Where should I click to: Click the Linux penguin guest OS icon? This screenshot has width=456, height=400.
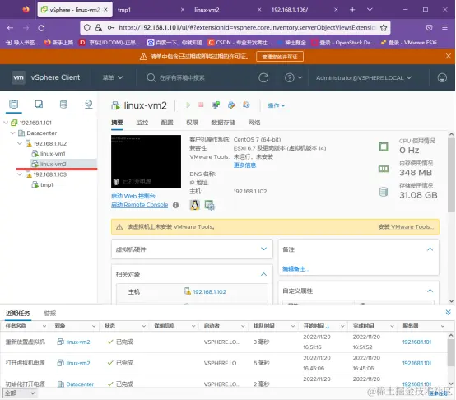tap(195, 205)
